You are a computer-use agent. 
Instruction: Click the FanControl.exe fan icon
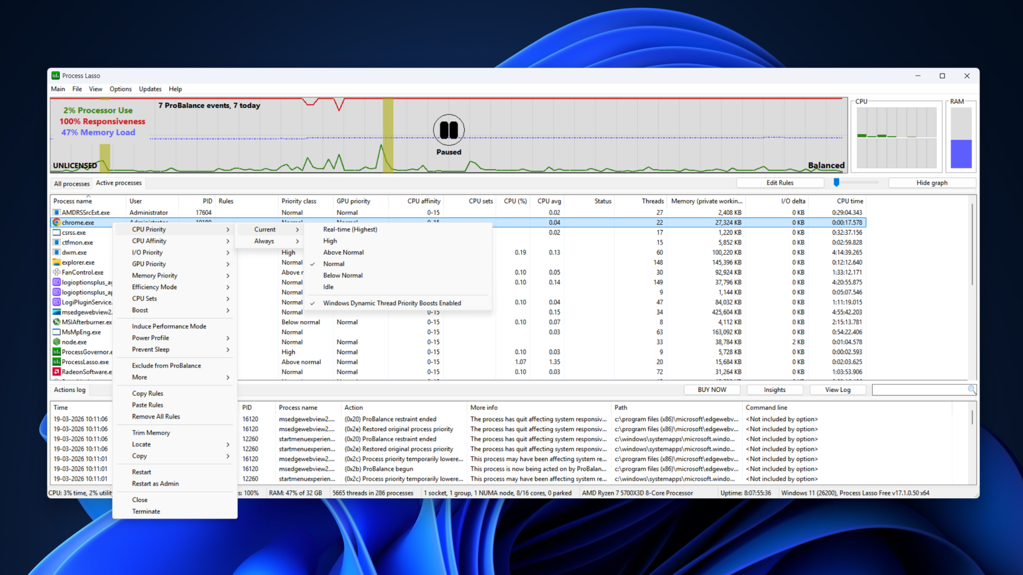coord(56,272)
